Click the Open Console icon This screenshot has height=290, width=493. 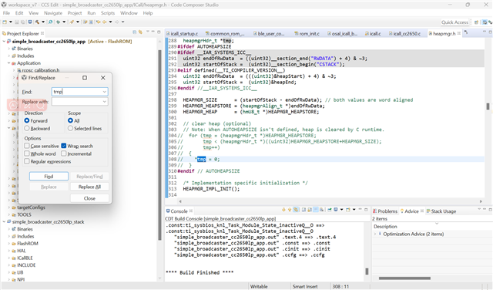click(x=347, y=210)
